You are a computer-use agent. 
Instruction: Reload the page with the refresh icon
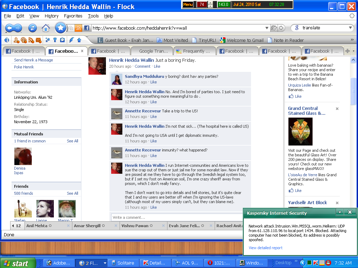pyautogui.click(x=33, y=28)
